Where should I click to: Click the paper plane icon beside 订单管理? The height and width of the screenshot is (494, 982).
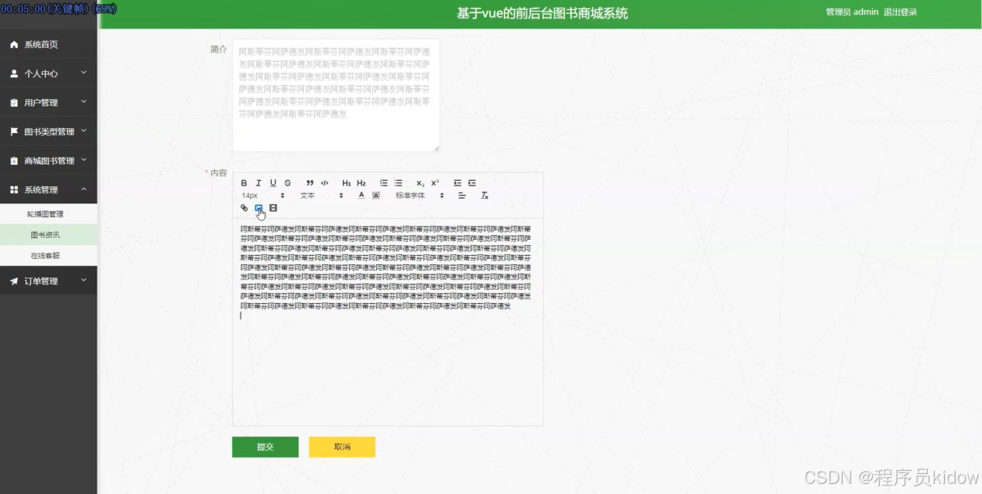point(14,281)
